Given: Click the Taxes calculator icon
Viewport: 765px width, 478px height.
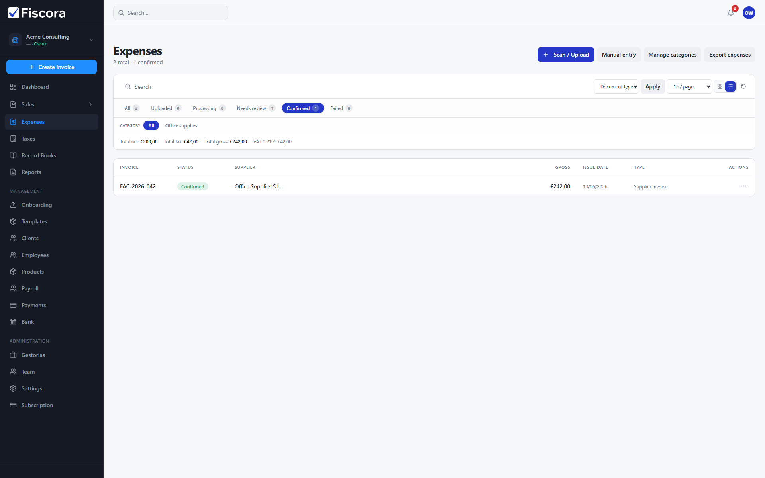Looking at the screenshot, I should click(x=13, y=139).
